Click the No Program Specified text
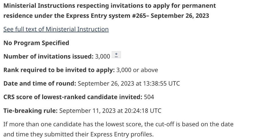This screenshot has height=140, width=254. tap(36, 43)
